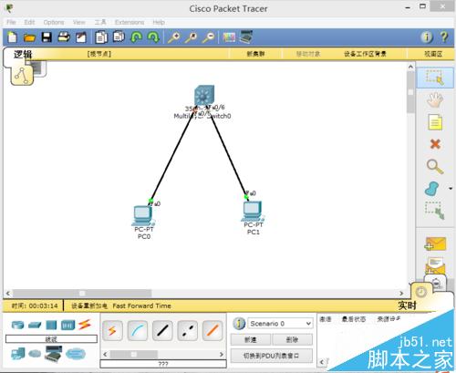Image resolution: width=456 pixels, height=373 pixels.
Task: Click the workspace horizontal scrollbar thumb
Action: point(82,294)
